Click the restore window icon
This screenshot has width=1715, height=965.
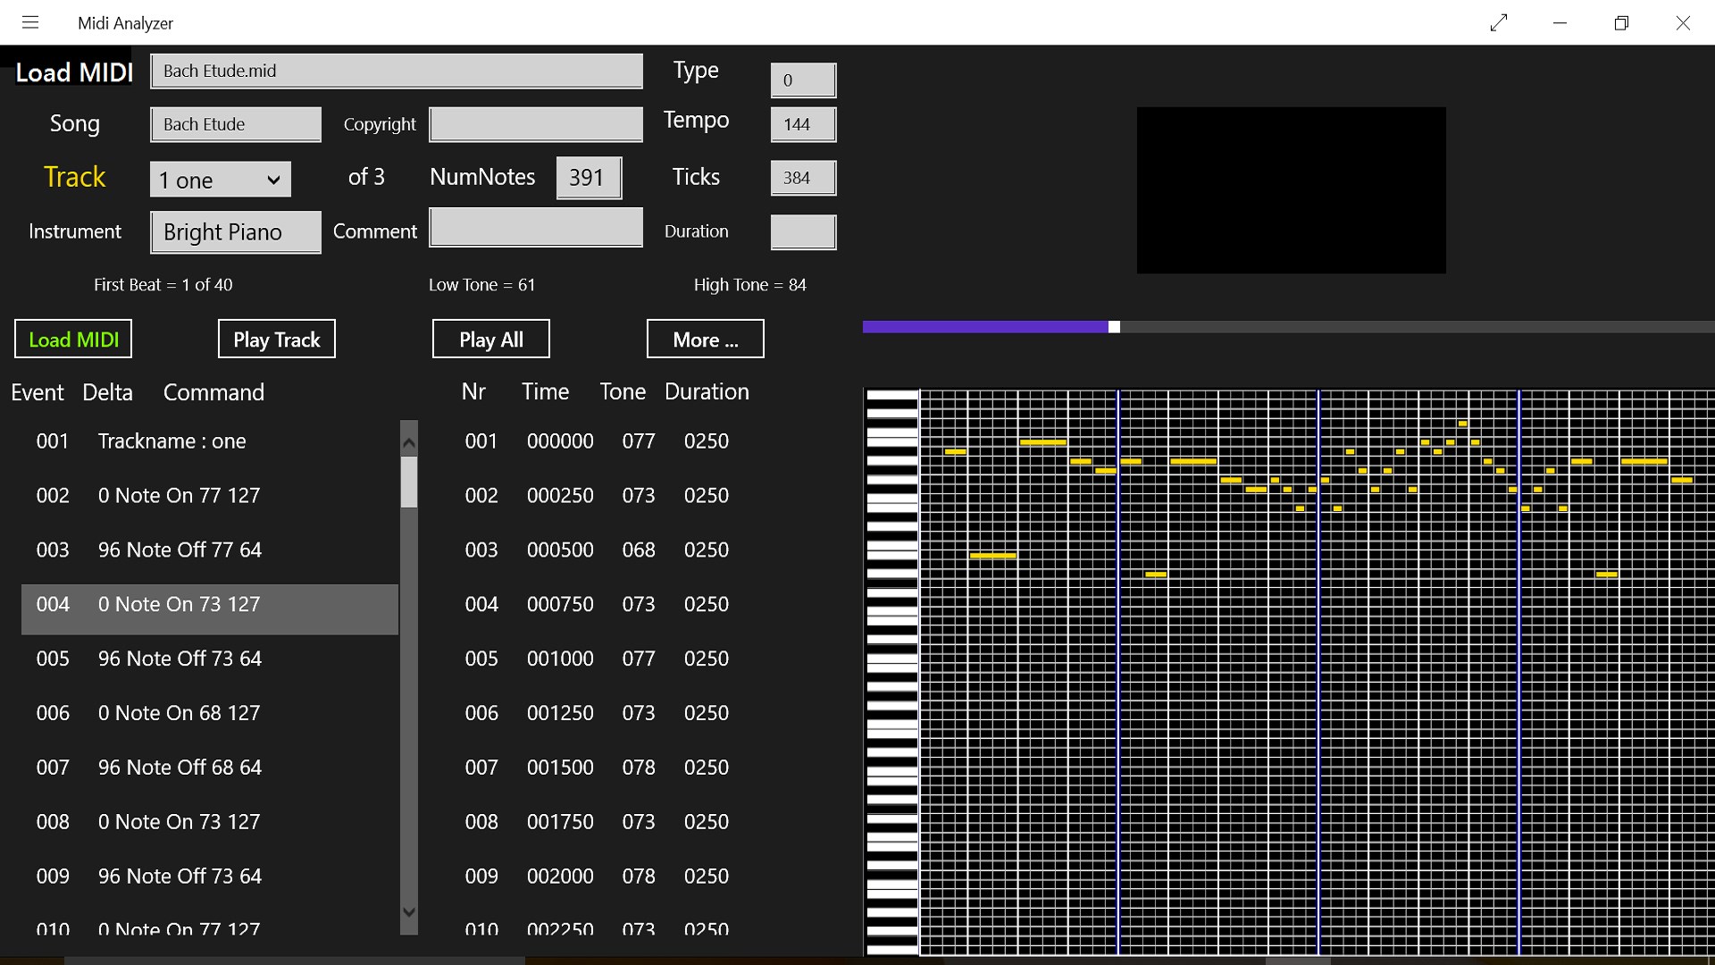tap(1621, 22)
